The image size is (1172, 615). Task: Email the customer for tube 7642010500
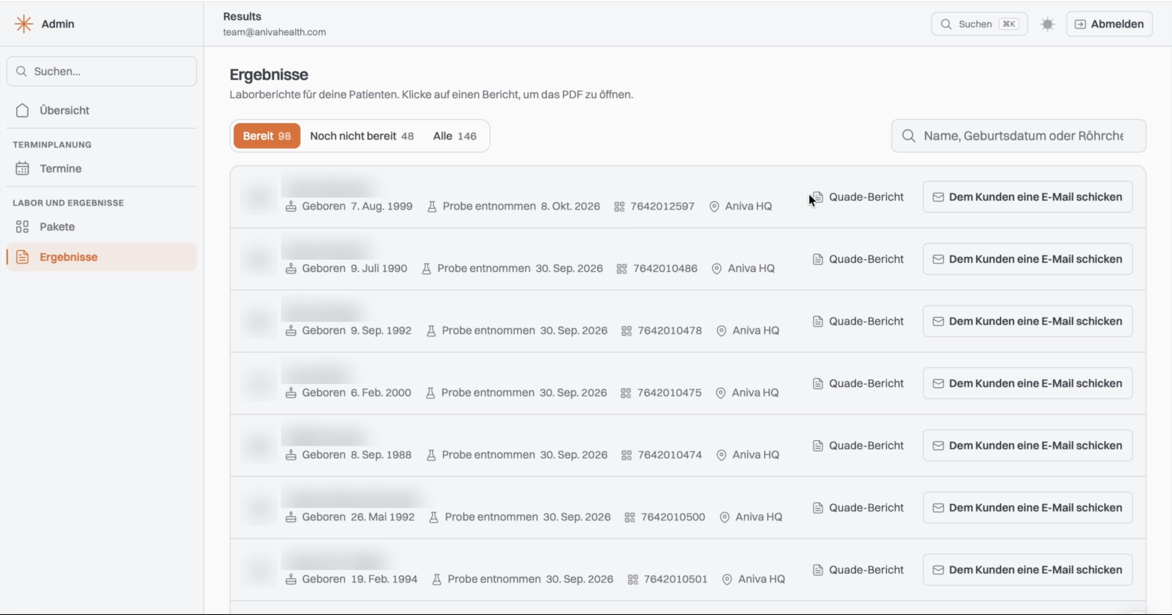1027,508
